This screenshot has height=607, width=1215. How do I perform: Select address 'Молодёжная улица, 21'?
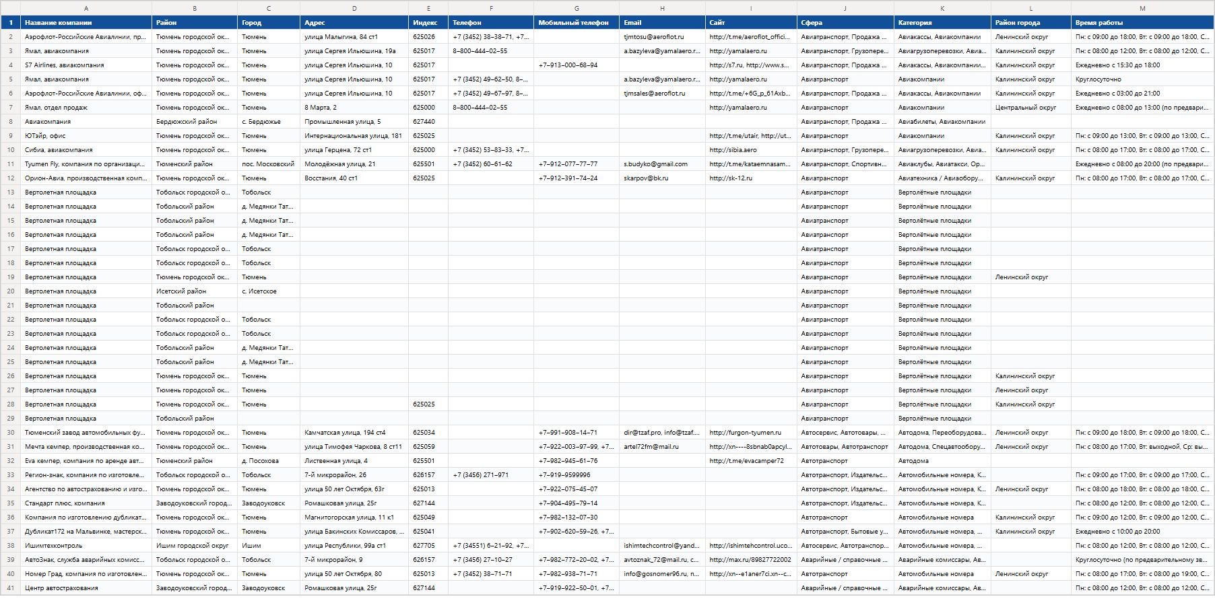pyautogui.click(x=354, y=164)
